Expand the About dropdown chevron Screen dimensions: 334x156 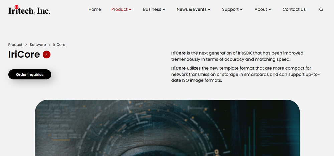(x=270, y=10)
